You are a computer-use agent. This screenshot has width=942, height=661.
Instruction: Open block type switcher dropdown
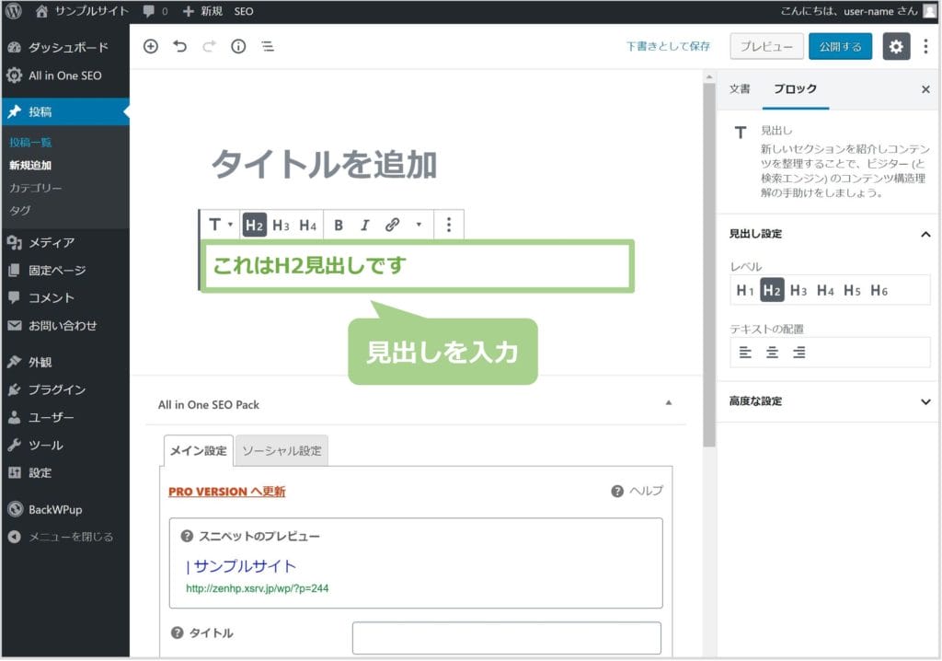tap(219, 225)
